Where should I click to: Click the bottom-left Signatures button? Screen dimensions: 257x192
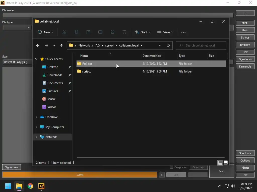pos(12,167)
